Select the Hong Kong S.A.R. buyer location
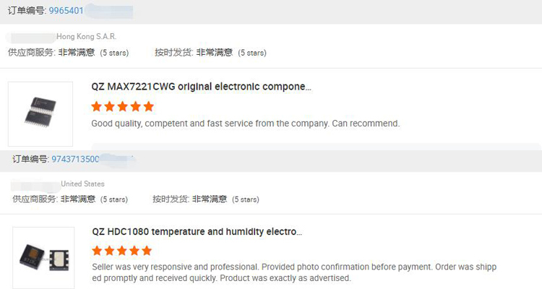 point(86,36)
